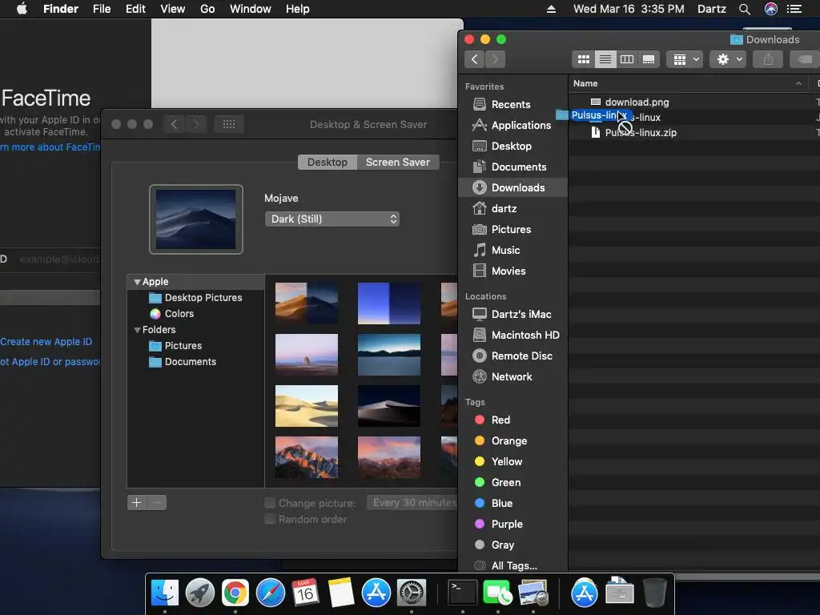
Task: Go back in Finder Downloads window
Action: tap(474, 59)
